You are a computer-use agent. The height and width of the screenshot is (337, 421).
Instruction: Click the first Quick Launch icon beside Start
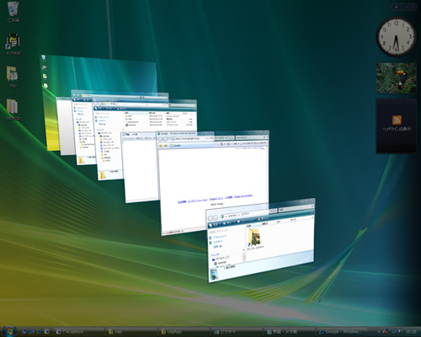(24, 332)
